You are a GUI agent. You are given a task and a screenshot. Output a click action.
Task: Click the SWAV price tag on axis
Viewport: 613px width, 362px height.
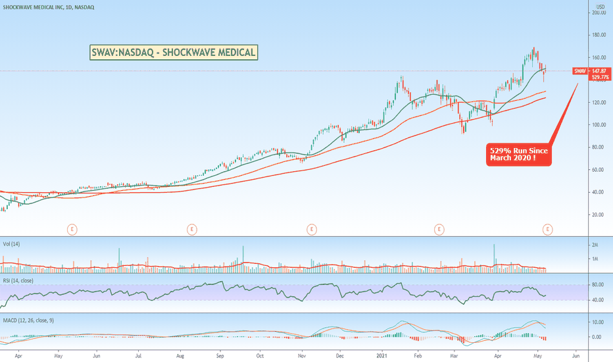tap(580, 71)
